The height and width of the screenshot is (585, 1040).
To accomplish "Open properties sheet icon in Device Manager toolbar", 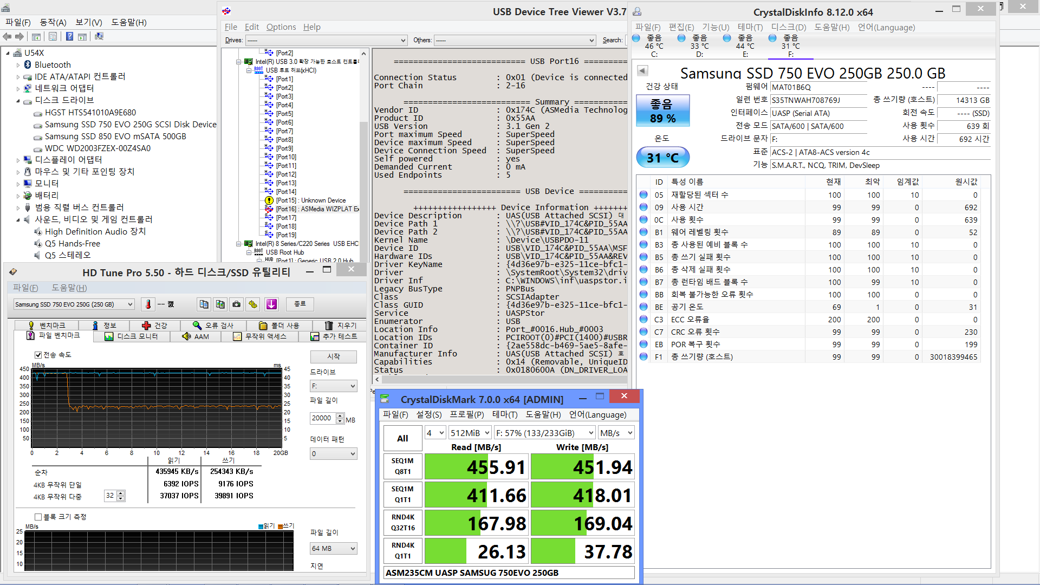I will [53, 36].
